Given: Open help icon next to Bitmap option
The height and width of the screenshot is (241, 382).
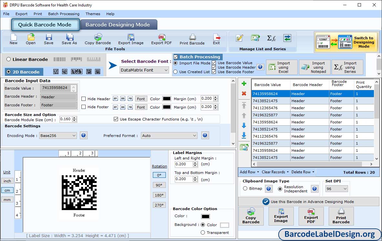Looking at the screenshot, I should pos(269,188).
